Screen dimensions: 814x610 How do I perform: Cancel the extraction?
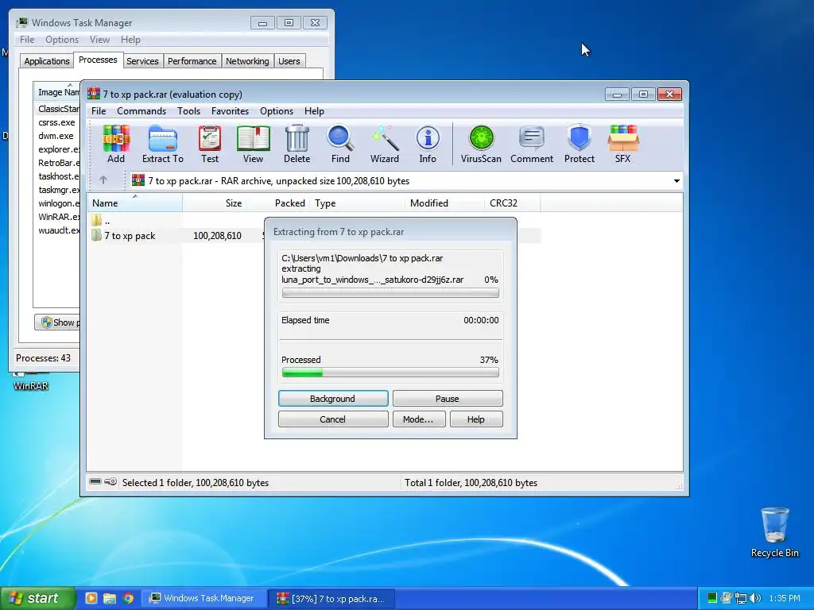point(333,419)
